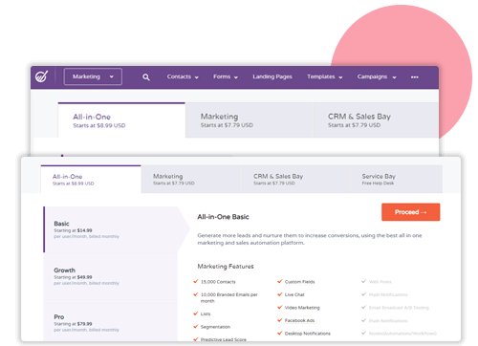The height and width of the screenshot is (346, 478).
Task: Choose the Growth plan at $49.99
Action: point(110,276)
